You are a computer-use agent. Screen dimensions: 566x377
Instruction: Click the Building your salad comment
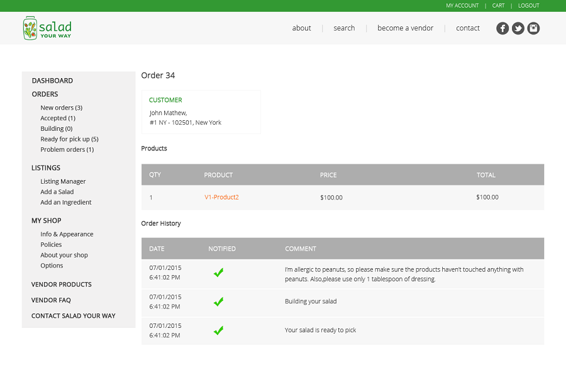[x=311, y=301]
